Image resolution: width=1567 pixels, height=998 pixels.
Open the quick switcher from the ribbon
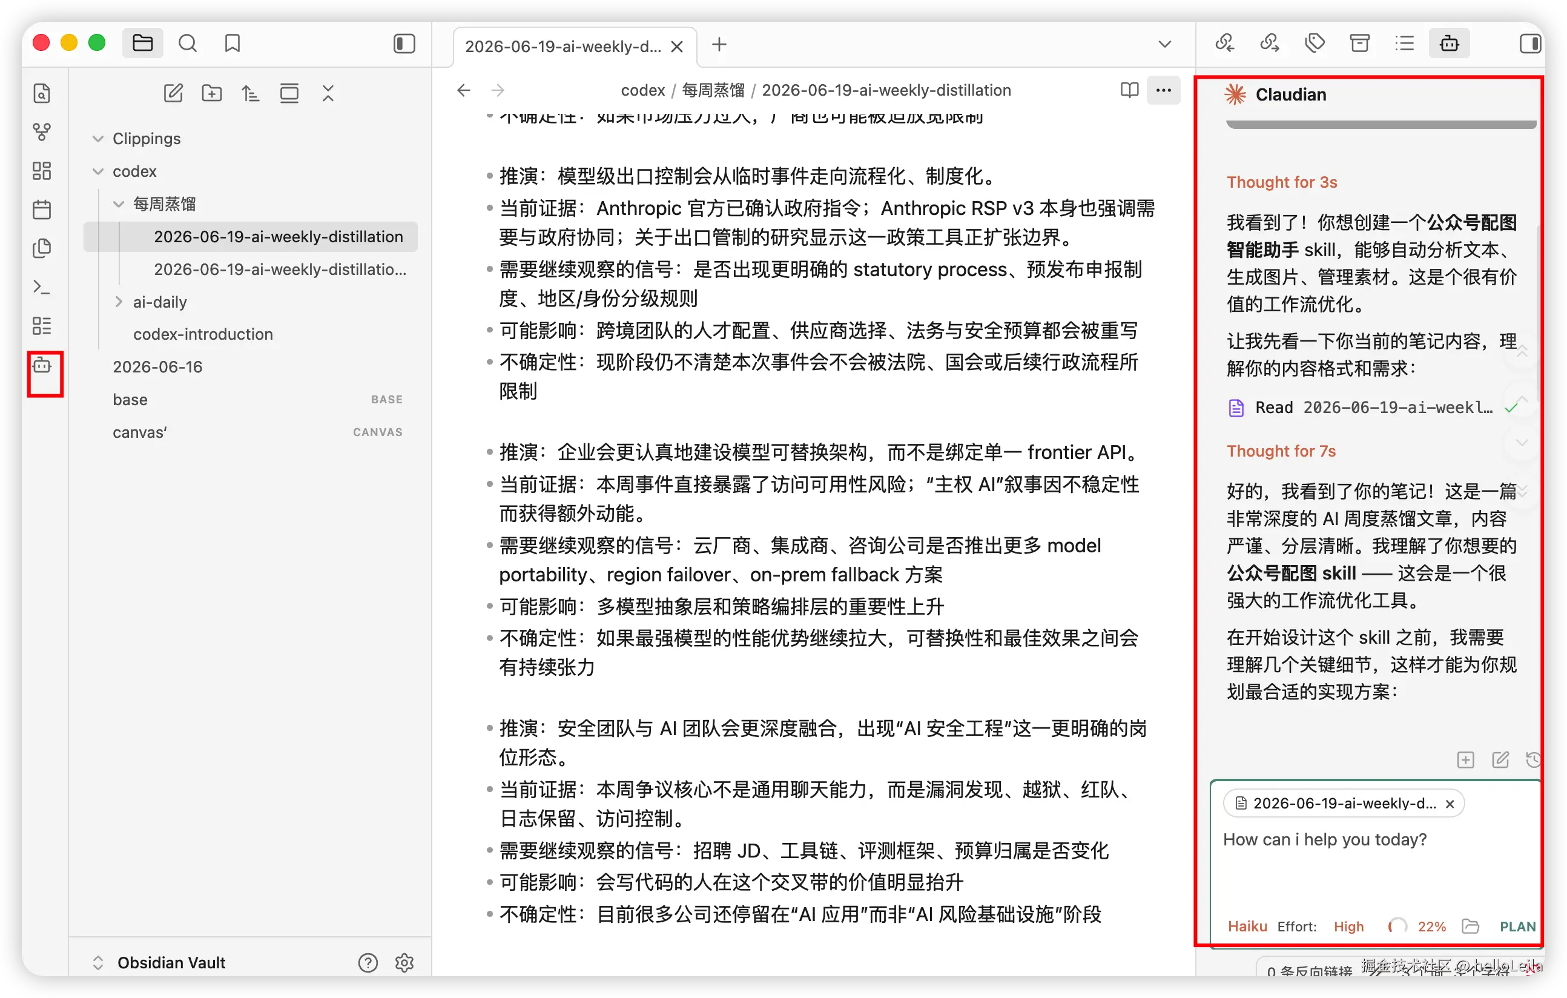(42, 94)
